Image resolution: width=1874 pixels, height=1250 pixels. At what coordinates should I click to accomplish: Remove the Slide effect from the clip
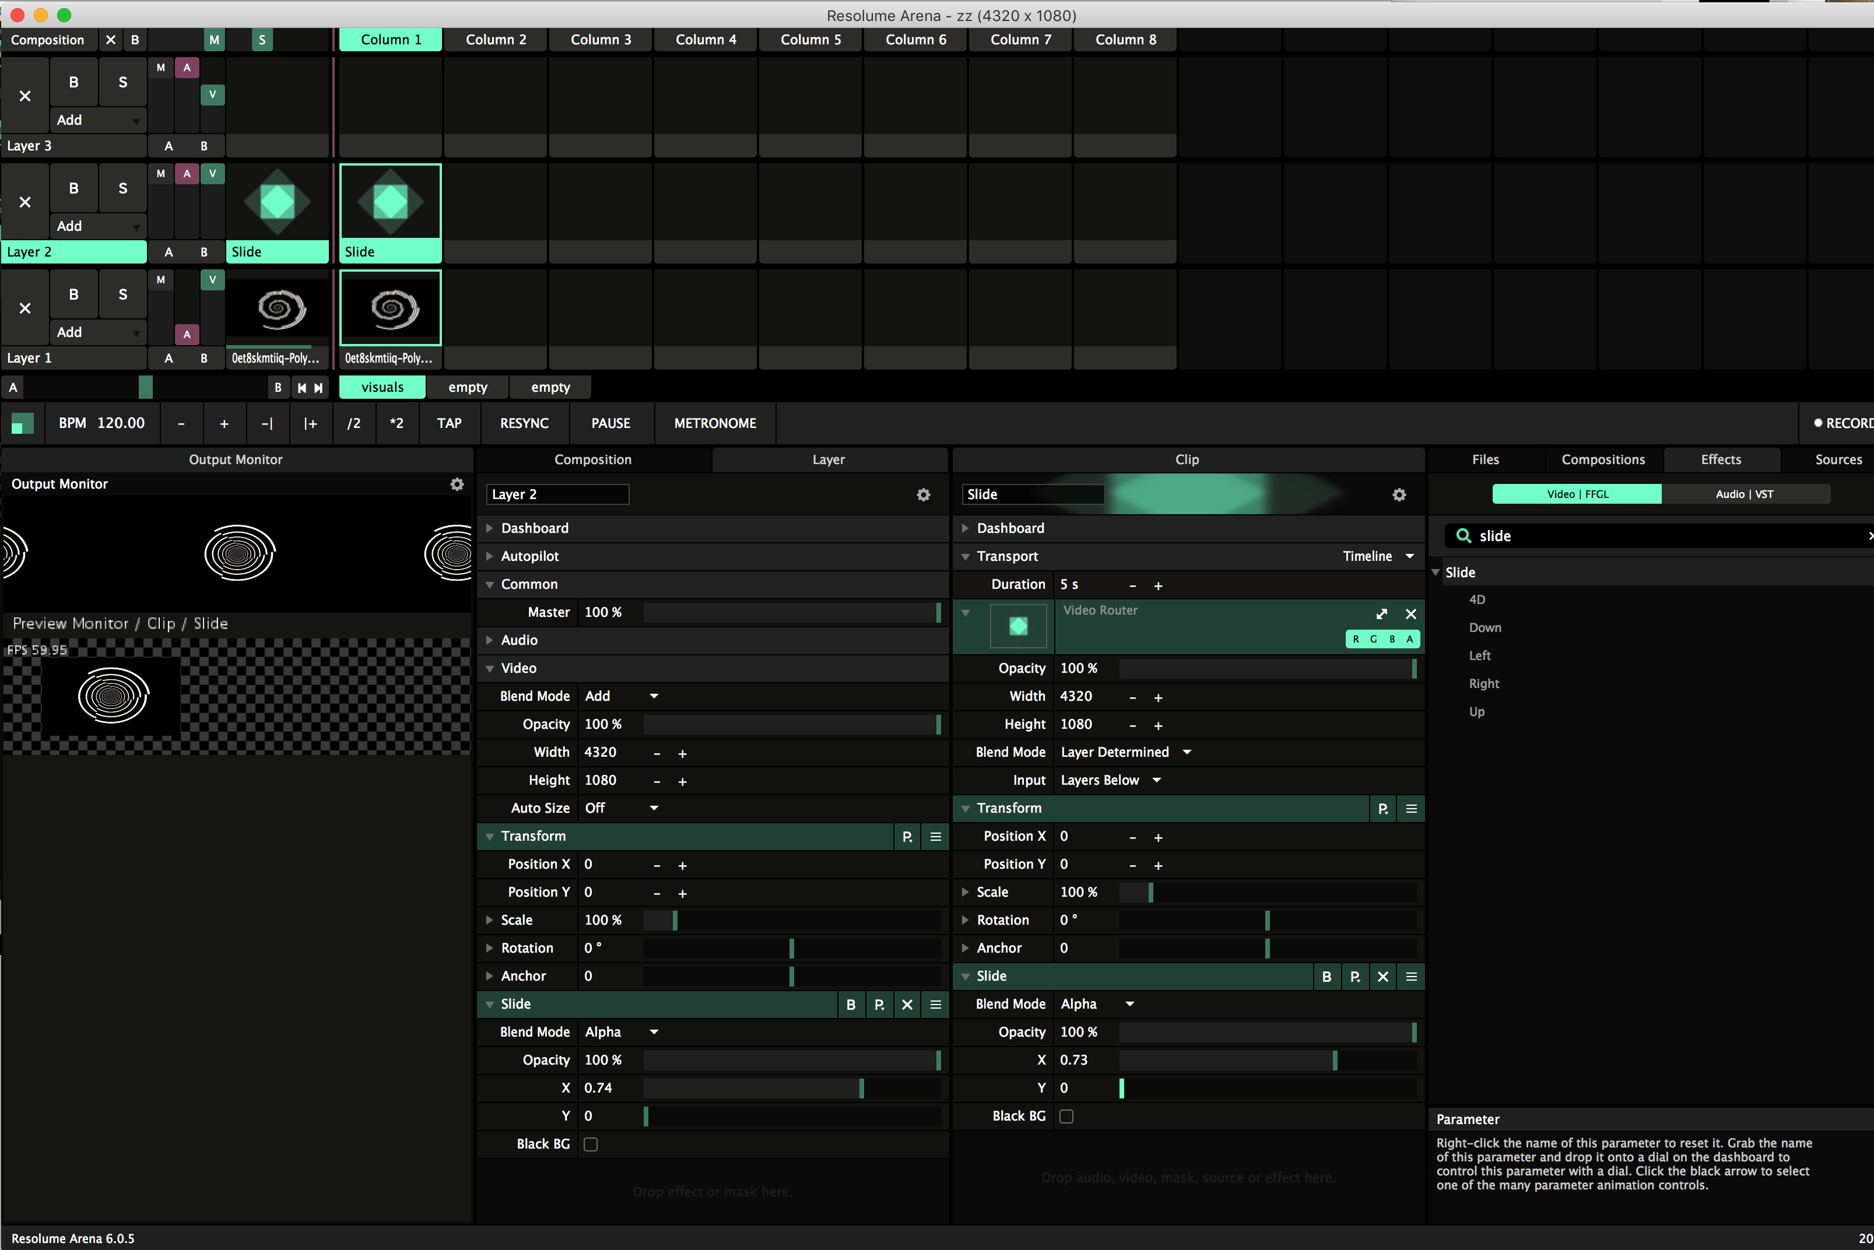tap(1382, 977)
